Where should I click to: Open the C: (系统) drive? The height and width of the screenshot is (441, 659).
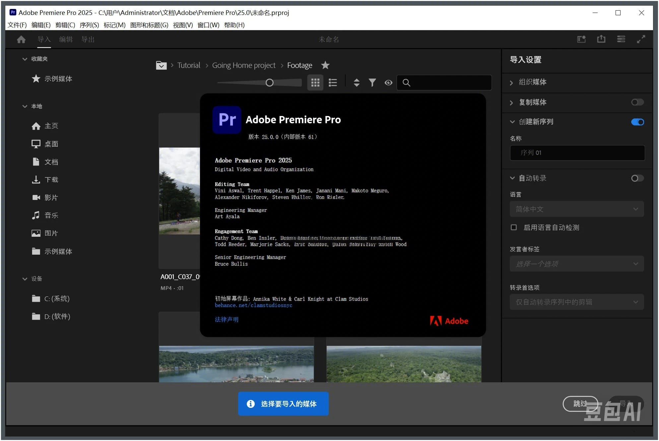(x=51, y=298)
